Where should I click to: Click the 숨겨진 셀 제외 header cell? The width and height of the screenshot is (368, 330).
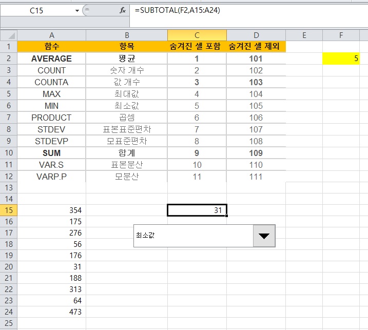coord(256,46)
